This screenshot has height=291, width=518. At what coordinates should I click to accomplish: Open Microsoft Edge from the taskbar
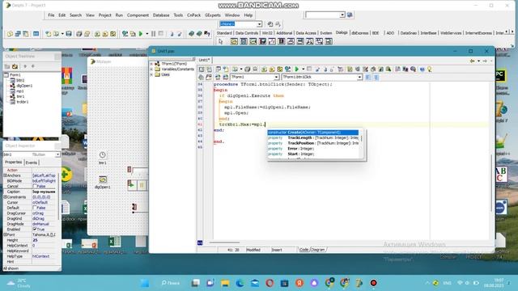(x=240, y=283)
